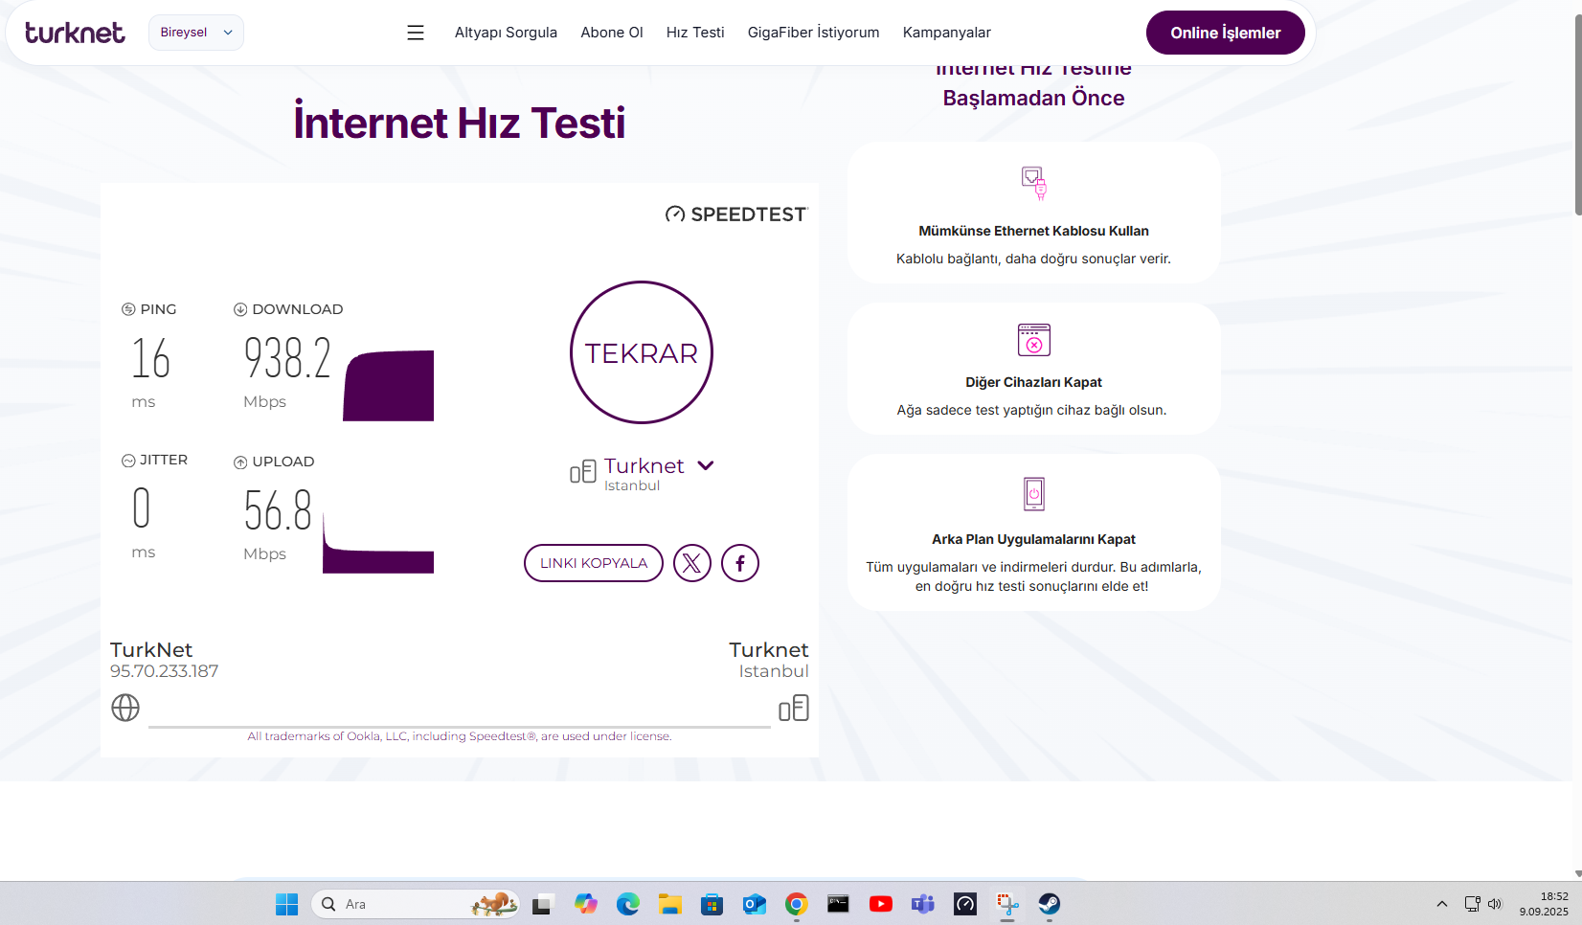Click the Ethernet cable tip icon

[1034, 183]
